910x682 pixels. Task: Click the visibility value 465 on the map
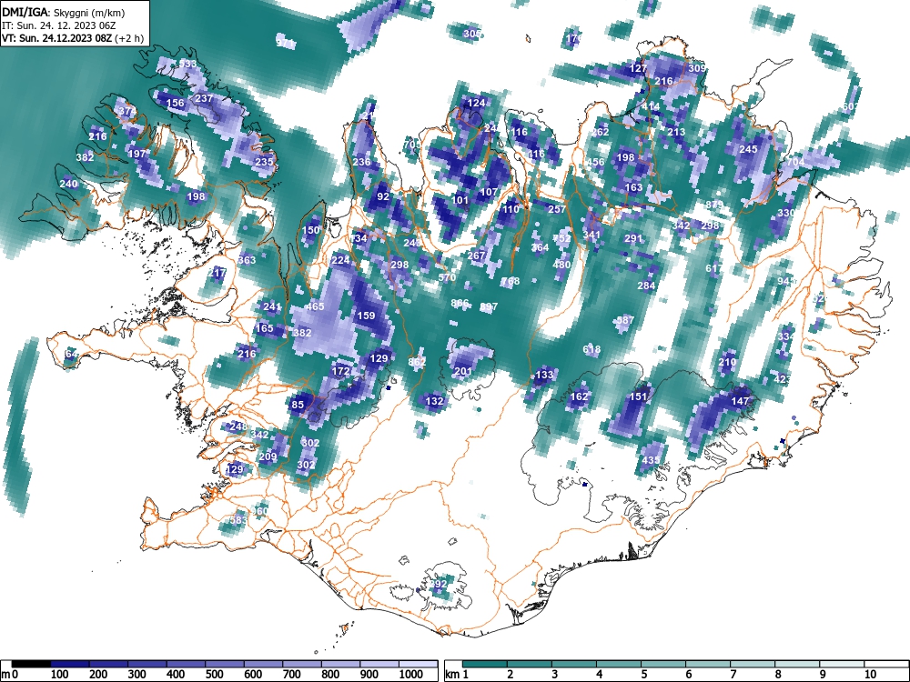(x=315, y=306)
